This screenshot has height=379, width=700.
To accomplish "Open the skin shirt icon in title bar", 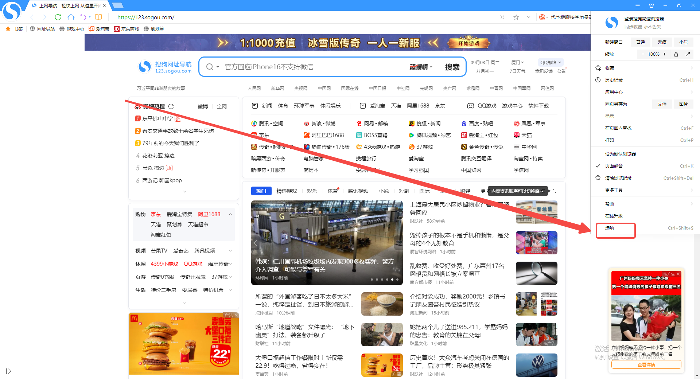I will [652, 5].
